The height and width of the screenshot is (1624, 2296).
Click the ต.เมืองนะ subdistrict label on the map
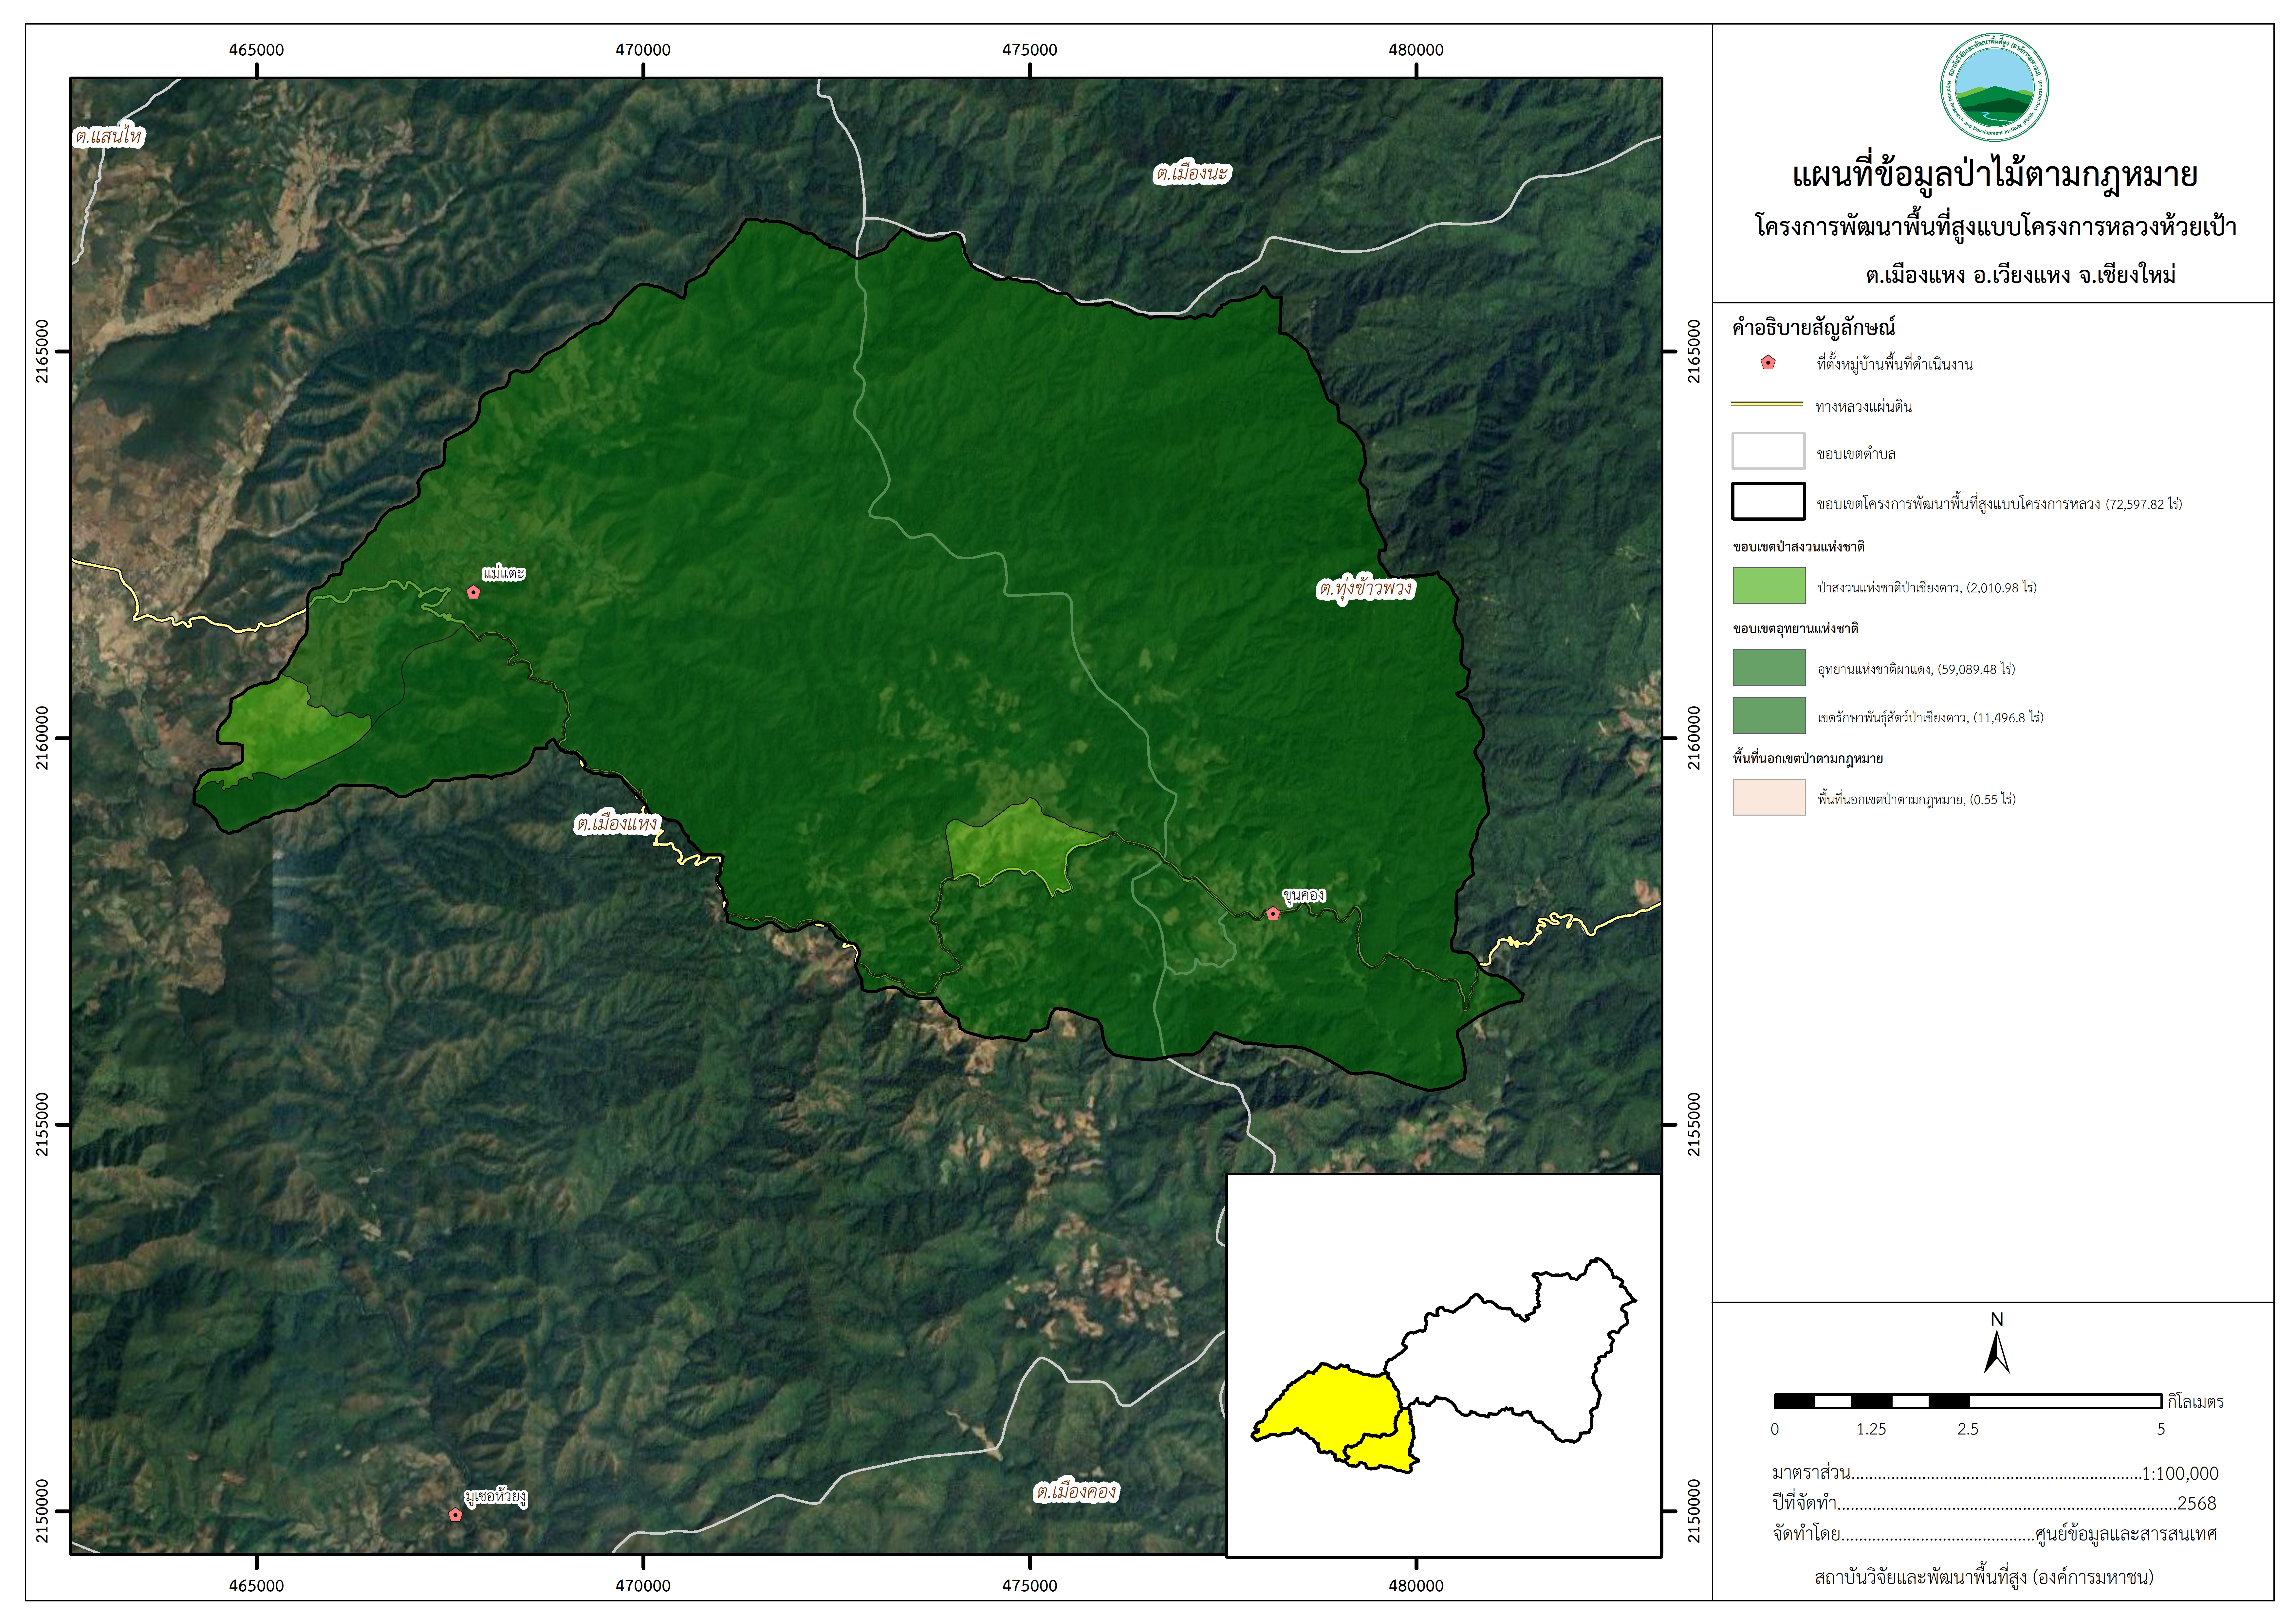click(1192, 174)
